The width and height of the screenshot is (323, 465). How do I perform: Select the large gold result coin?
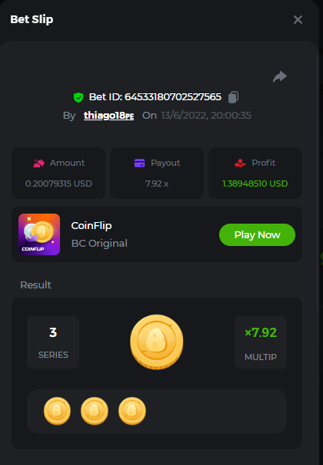pos(157,342)
